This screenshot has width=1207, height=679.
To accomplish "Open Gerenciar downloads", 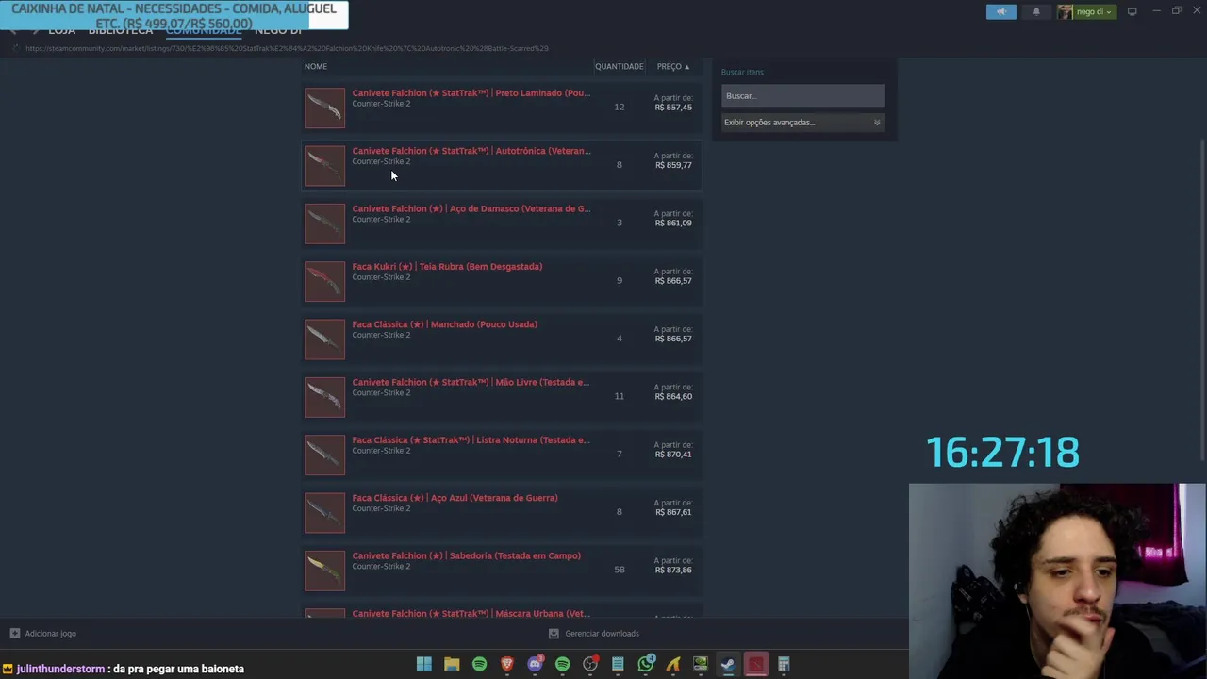I will pos(602,634).
